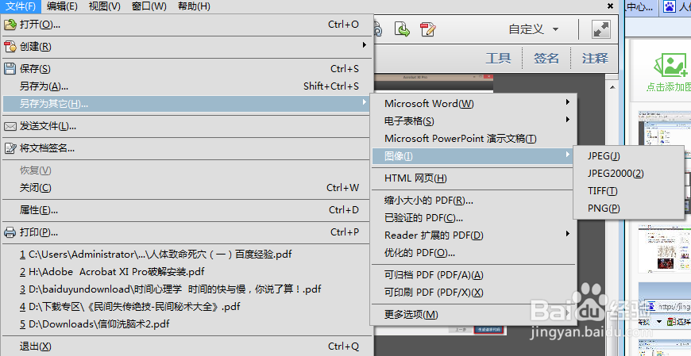Expand the 图像 submenu arrow
The width and height of the screenshot is (691, 356).
(x=568, y=155)
